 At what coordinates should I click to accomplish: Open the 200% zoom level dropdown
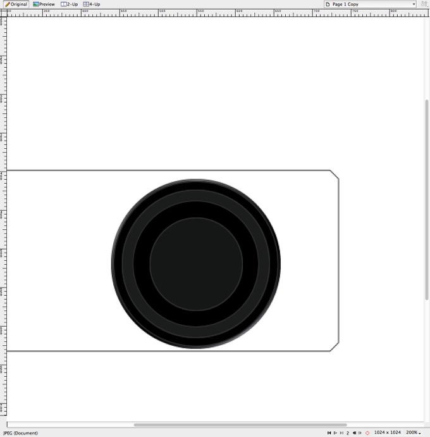[x=414, y=433]
